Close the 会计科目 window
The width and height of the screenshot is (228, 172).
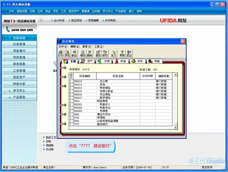click(183, 42)
